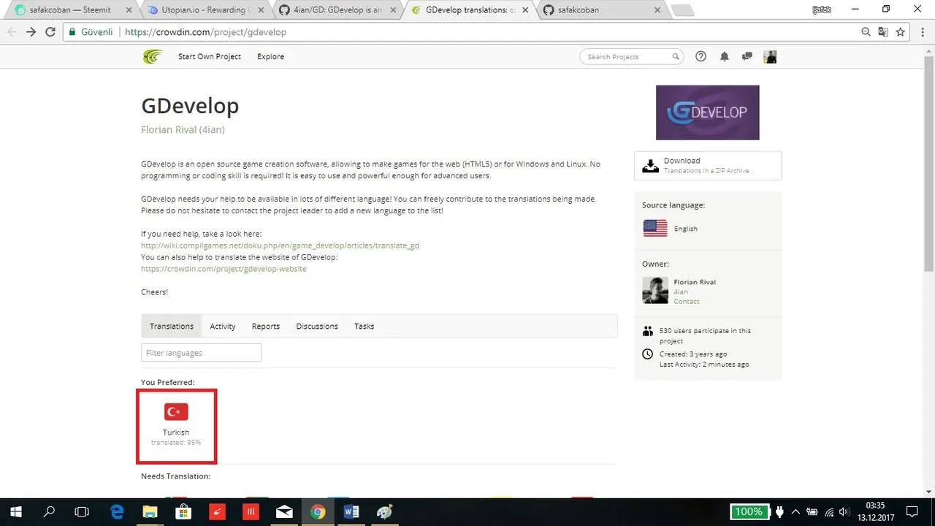This screenshot has width=935, height=526.
Task: Open Microsoft Store from taskbar
Action: [x=183, y=511]
